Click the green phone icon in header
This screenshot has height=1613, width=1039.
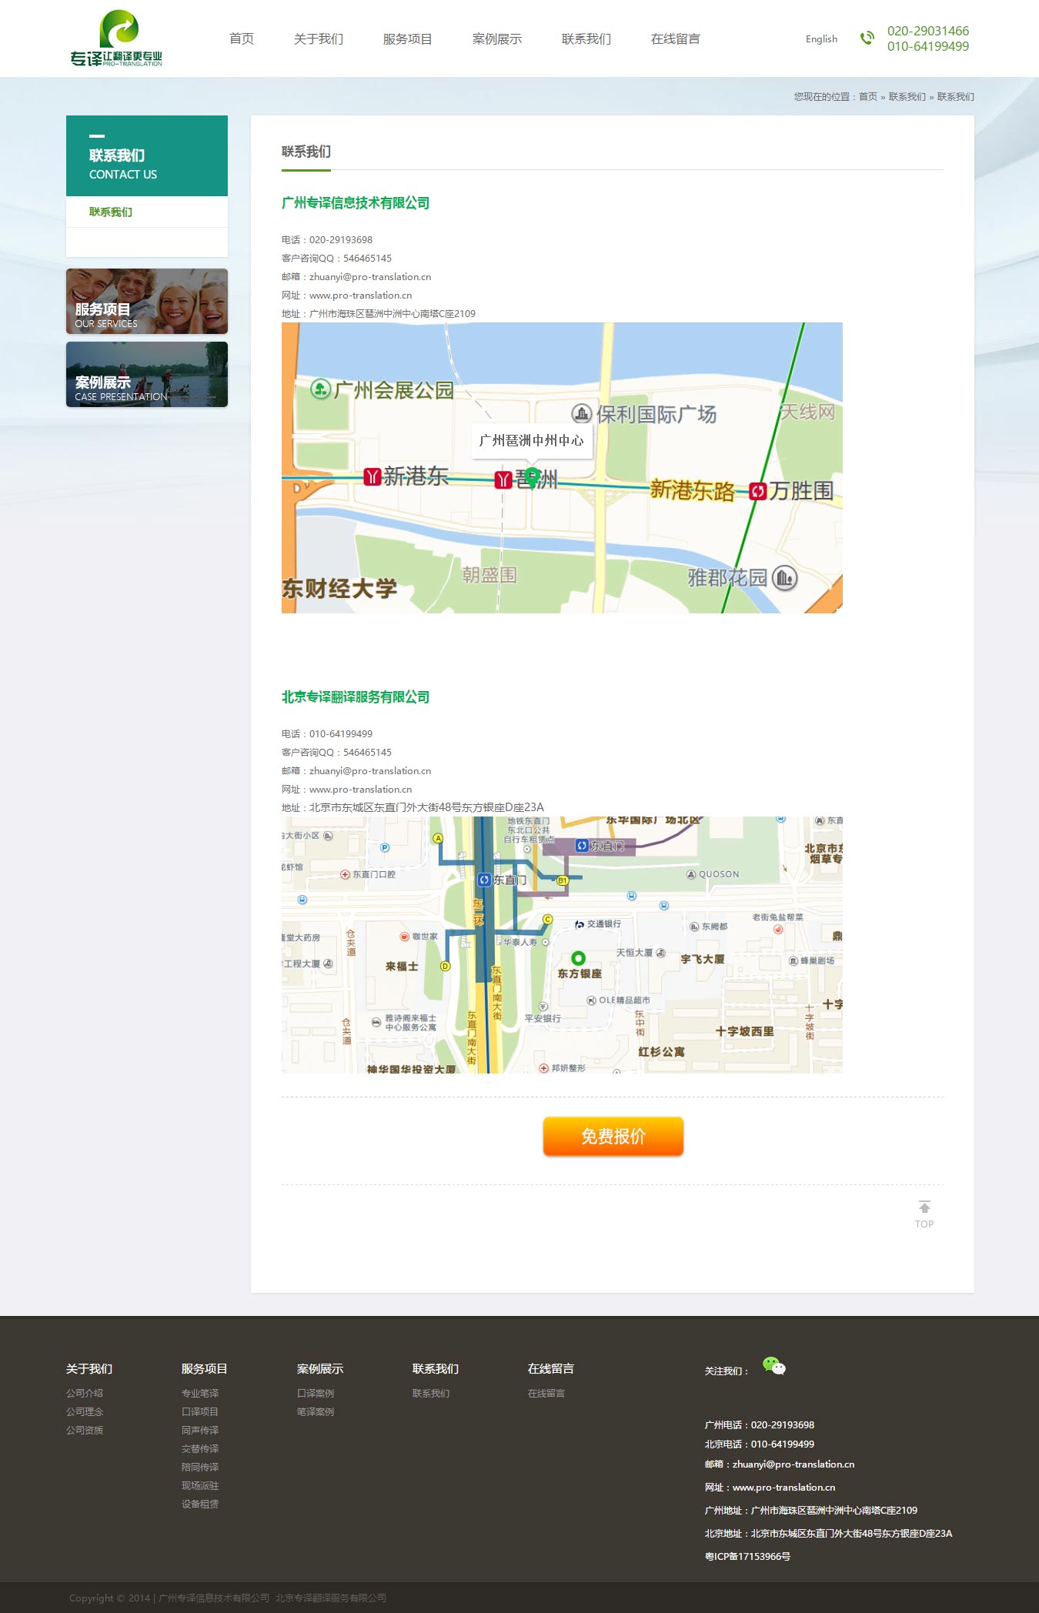point(867,38)
